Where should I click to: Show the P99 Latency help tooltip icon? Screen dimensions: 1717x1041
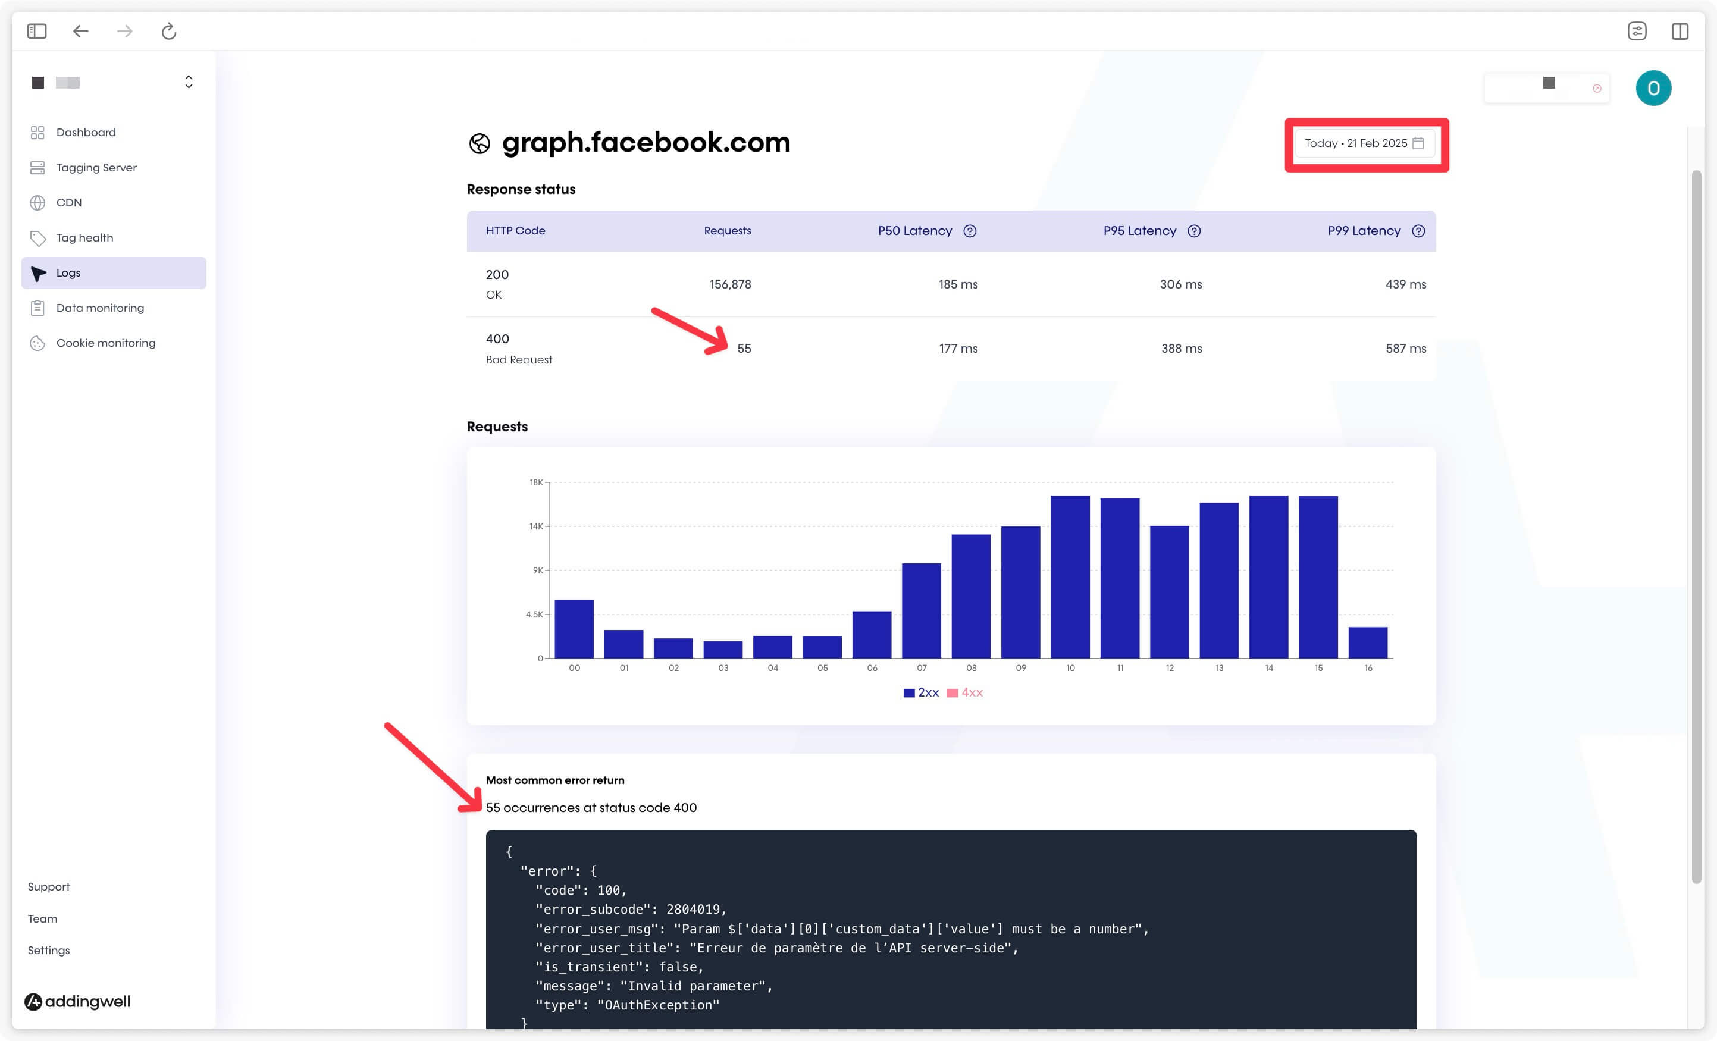click(x=1419, y=231)
